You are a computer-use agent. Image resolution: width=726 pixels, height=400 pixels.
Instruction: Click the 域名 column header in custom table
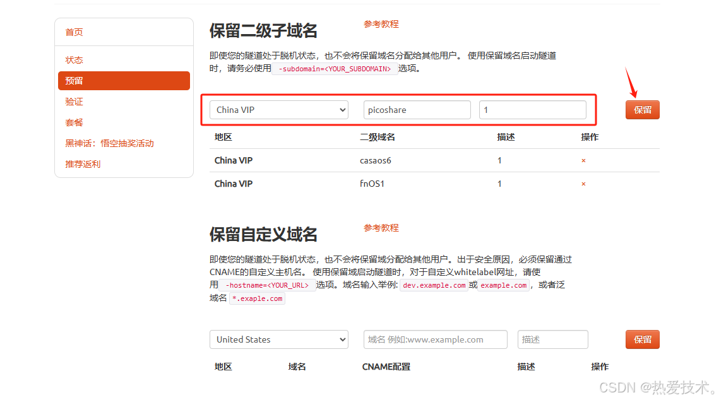click(x=297, y=367)
